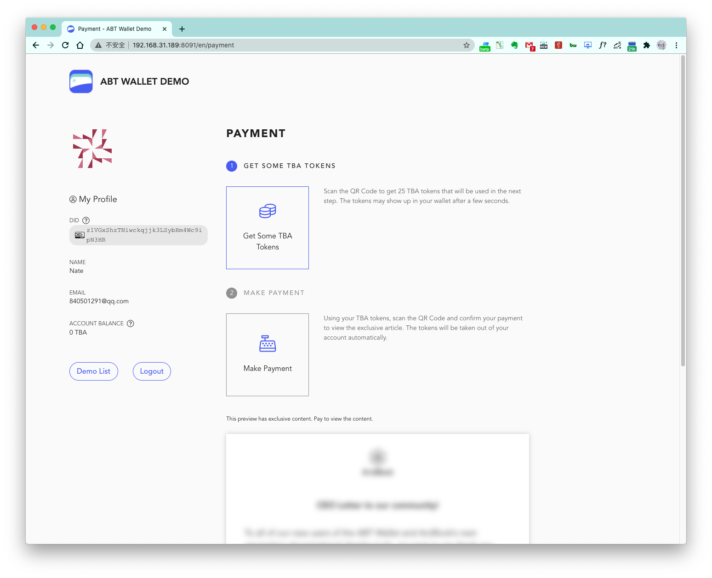This screenshot has height=578, width=712.
Task: Reload the current page
Action: coord(65,45)
